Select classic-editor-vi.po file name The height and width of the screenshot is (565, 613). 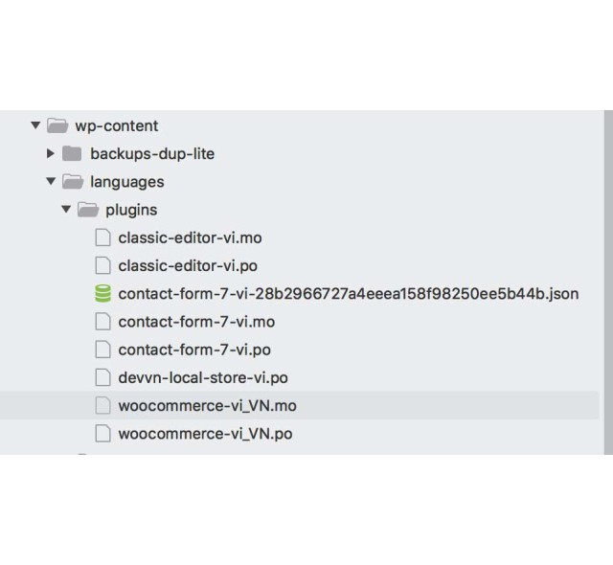point(188,266)
